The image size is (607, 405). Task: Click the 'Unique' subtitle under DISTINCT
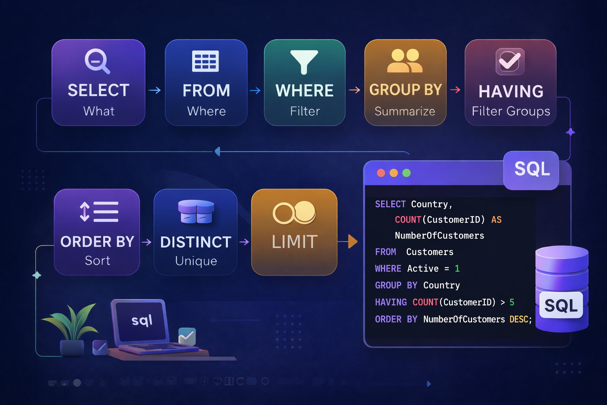[196, 261]
